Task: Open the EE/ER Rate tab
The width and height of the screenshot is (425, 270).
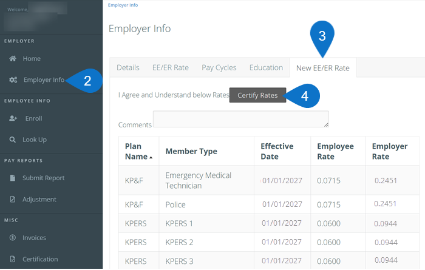Action: pyautogui.click(x=170, y=68)
